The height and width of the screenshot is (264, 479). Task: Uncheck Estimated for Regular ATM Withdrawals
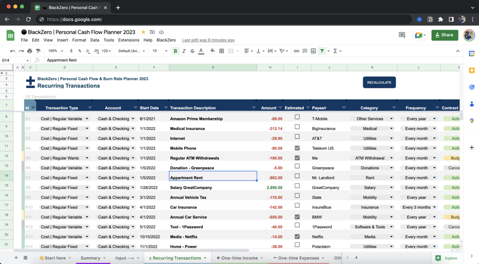pyautogui.click(x=297, y=158)
